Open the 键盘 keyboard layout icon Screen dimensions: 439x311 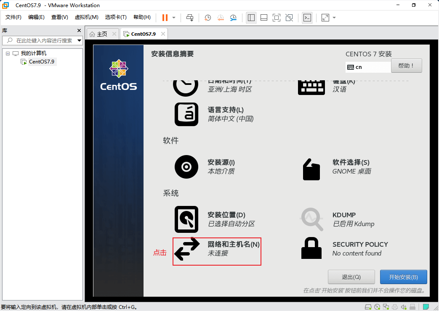click(x=311, y=87)
